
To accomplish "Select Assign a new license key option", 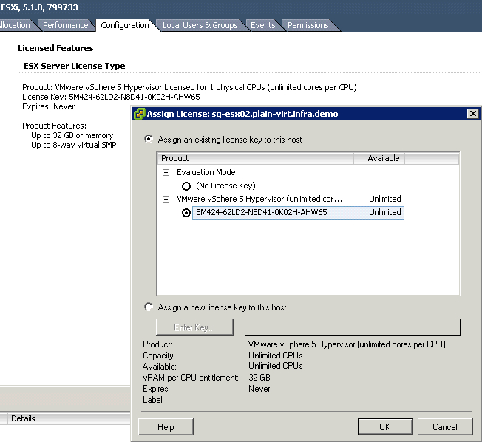I will click(x=149, y=307).
